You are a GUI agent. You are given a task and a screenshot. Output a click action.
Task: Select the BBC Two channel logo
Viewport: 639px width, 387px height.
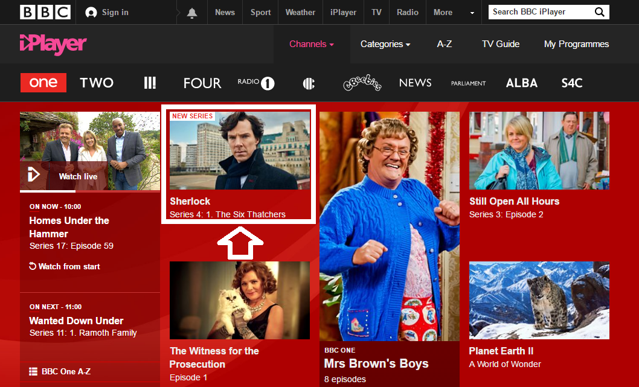point(97,83)
